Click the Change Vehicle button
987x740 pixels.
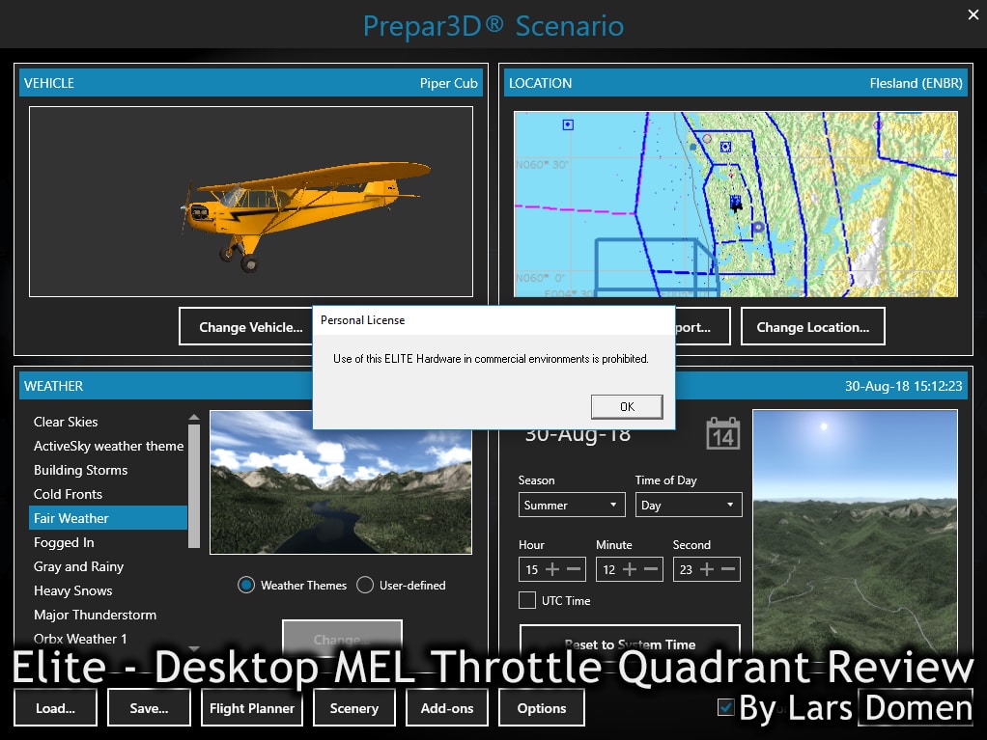point(251,327)
